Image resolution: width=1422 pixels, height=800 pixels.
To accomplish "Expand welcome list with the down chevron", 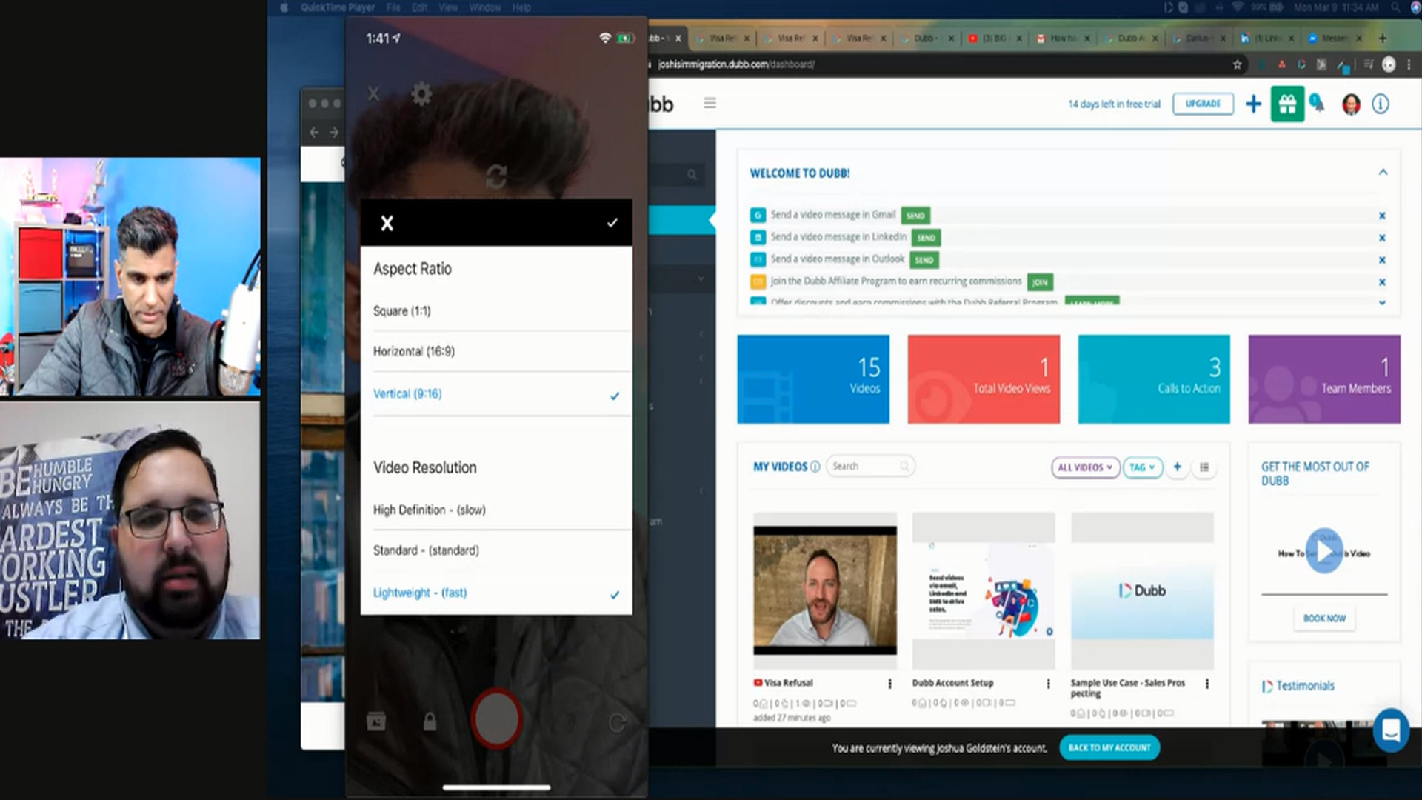I will 1382,303.
